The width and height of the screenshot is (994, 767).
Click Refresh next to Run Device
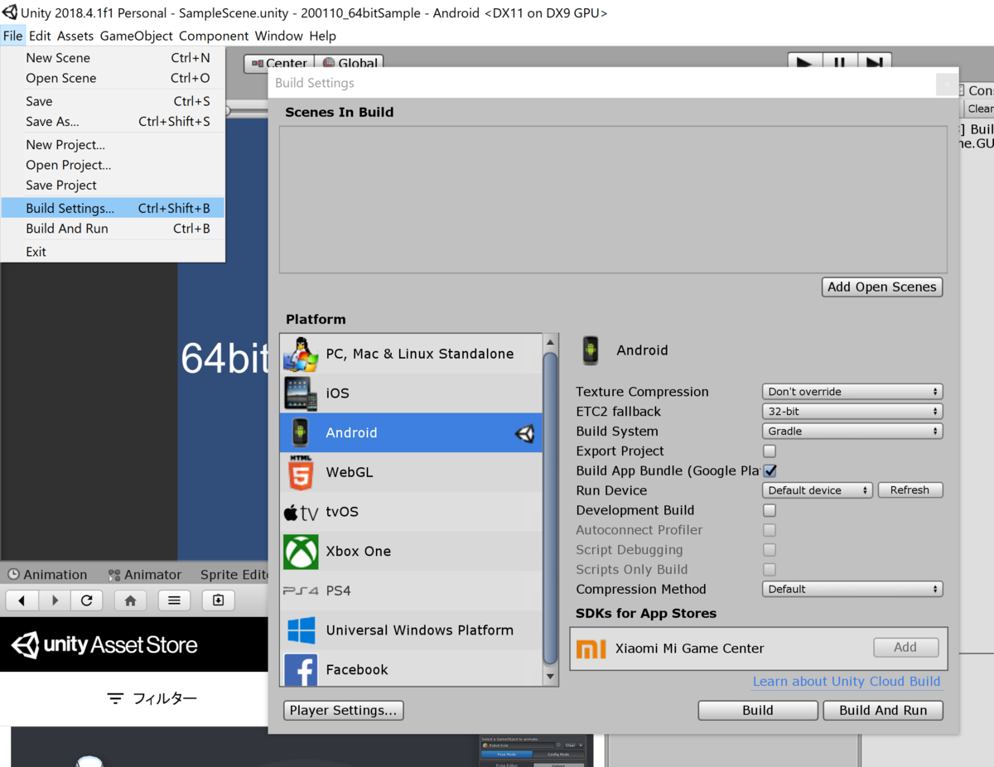pos(910,490)
